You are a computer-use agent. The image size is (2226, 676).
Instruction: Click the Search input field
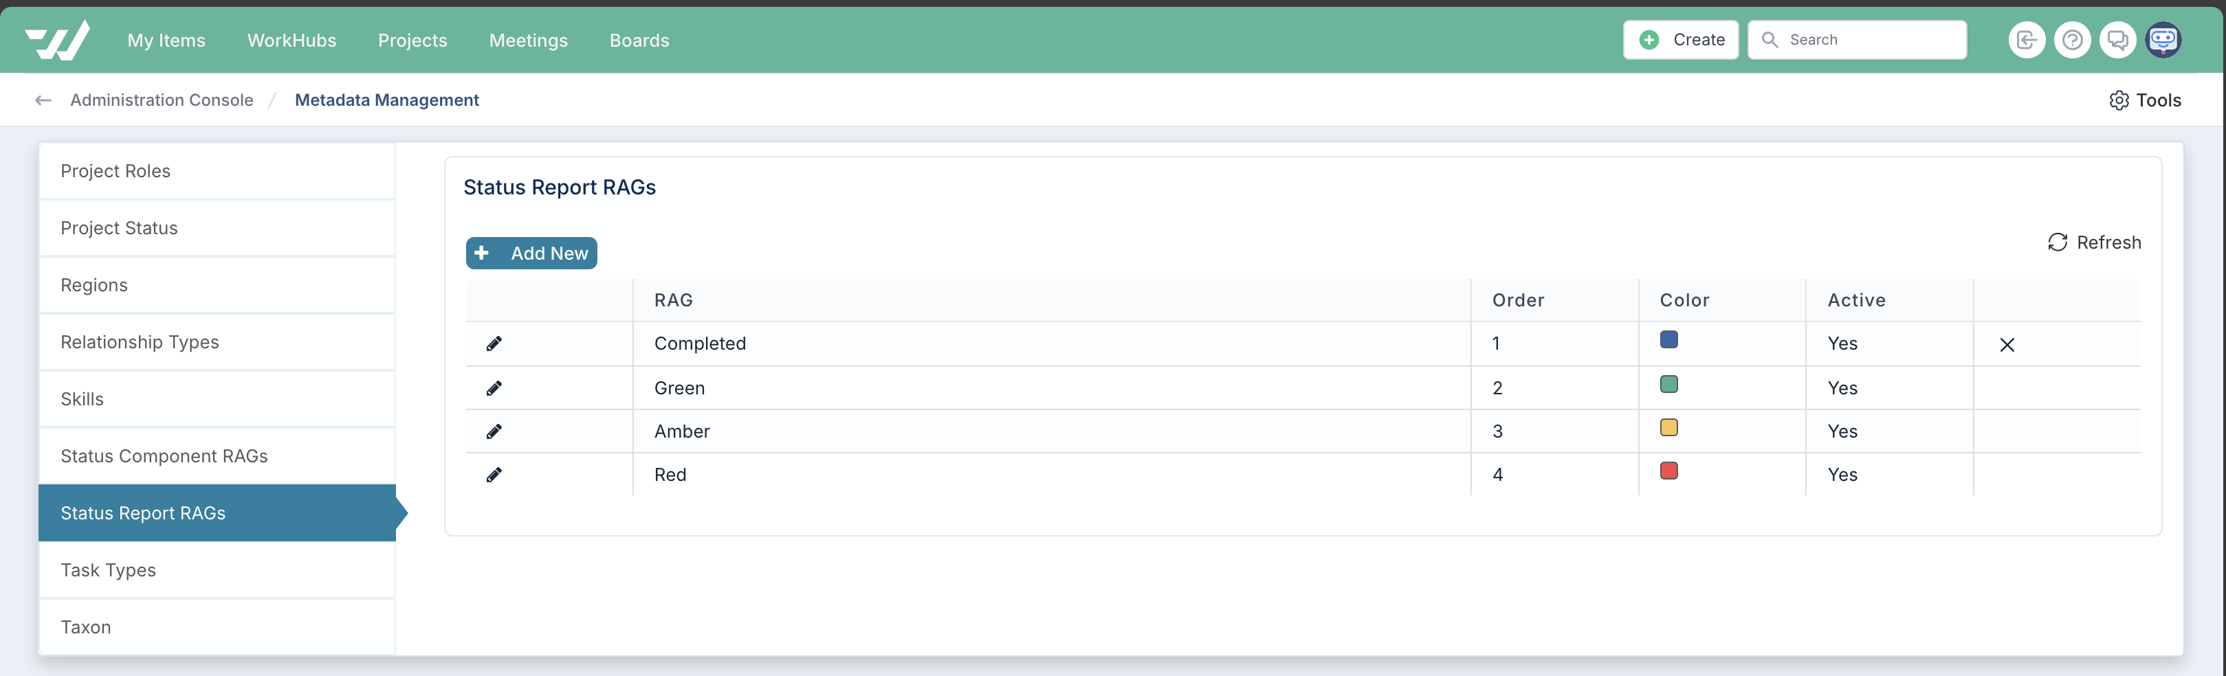pos(1857,40)
